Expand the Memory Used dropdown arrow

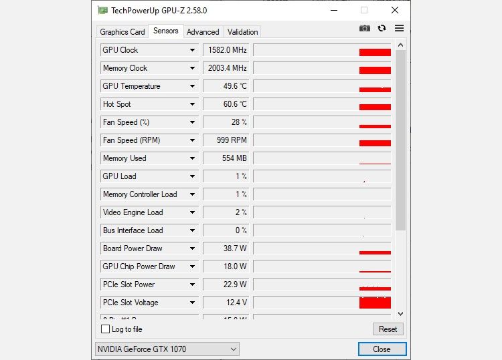pos(192,158)
